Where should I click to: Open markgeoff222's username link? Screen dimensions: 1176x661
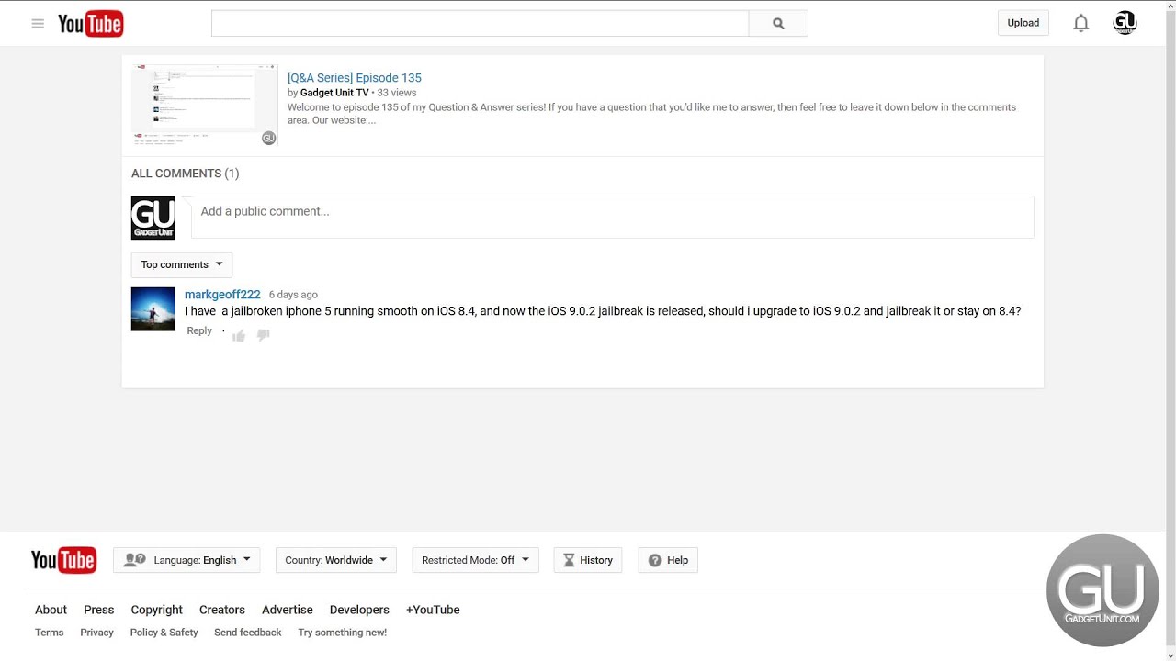click(222, 295)
